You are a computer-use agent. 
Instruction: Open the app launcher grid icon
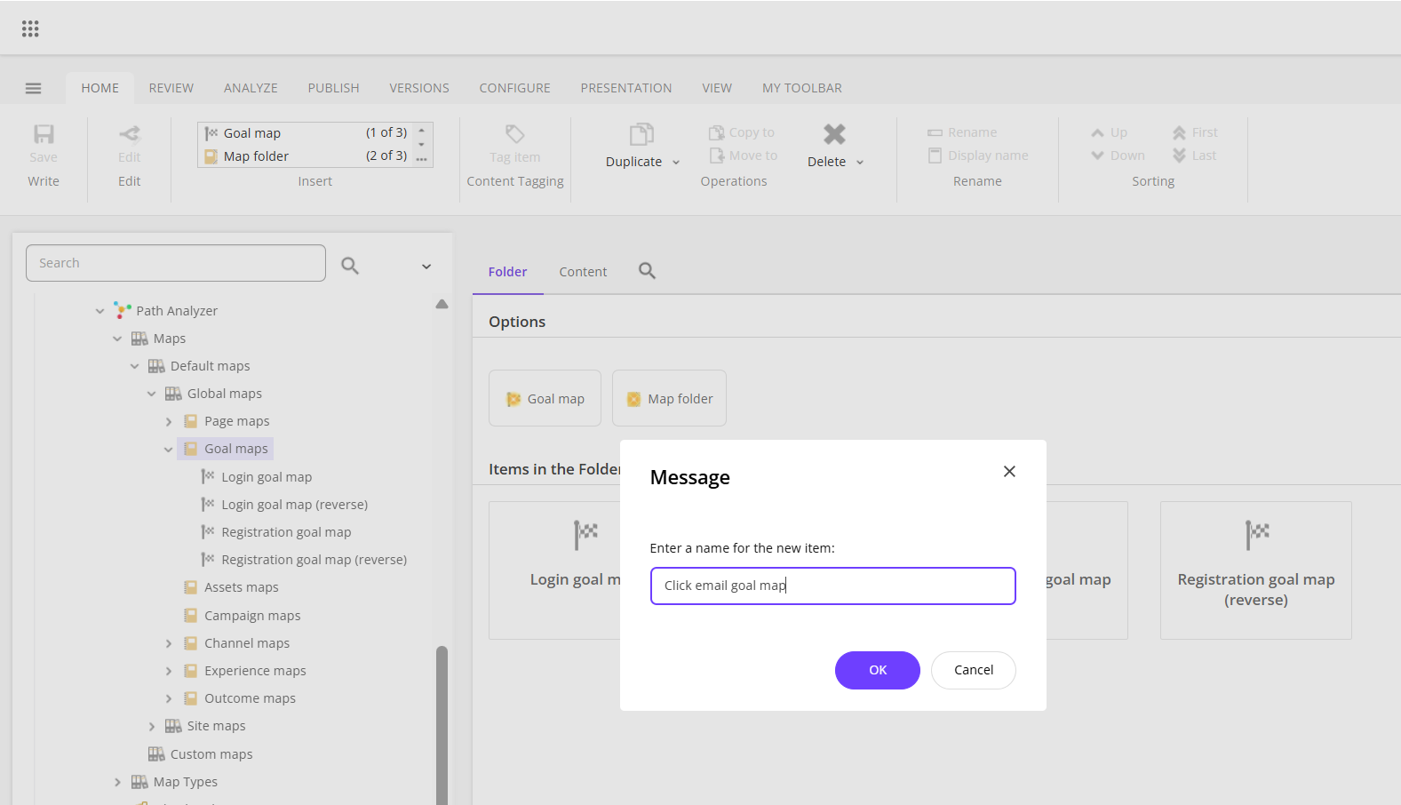(x=30, y=28)
